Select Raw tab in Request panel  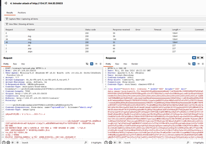[15, 64]
